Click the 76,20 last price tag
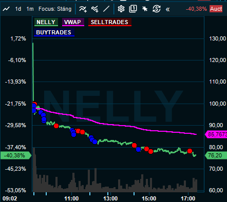 pyautogui.click(x=216, y=155)
